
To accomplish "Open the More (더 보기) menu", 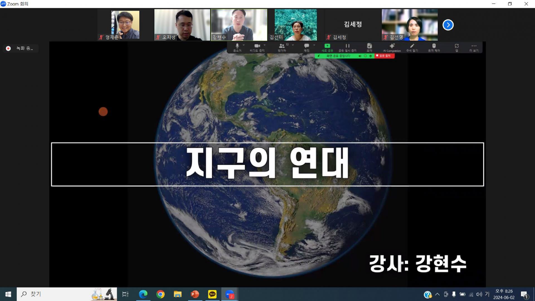I will [474, 46].
